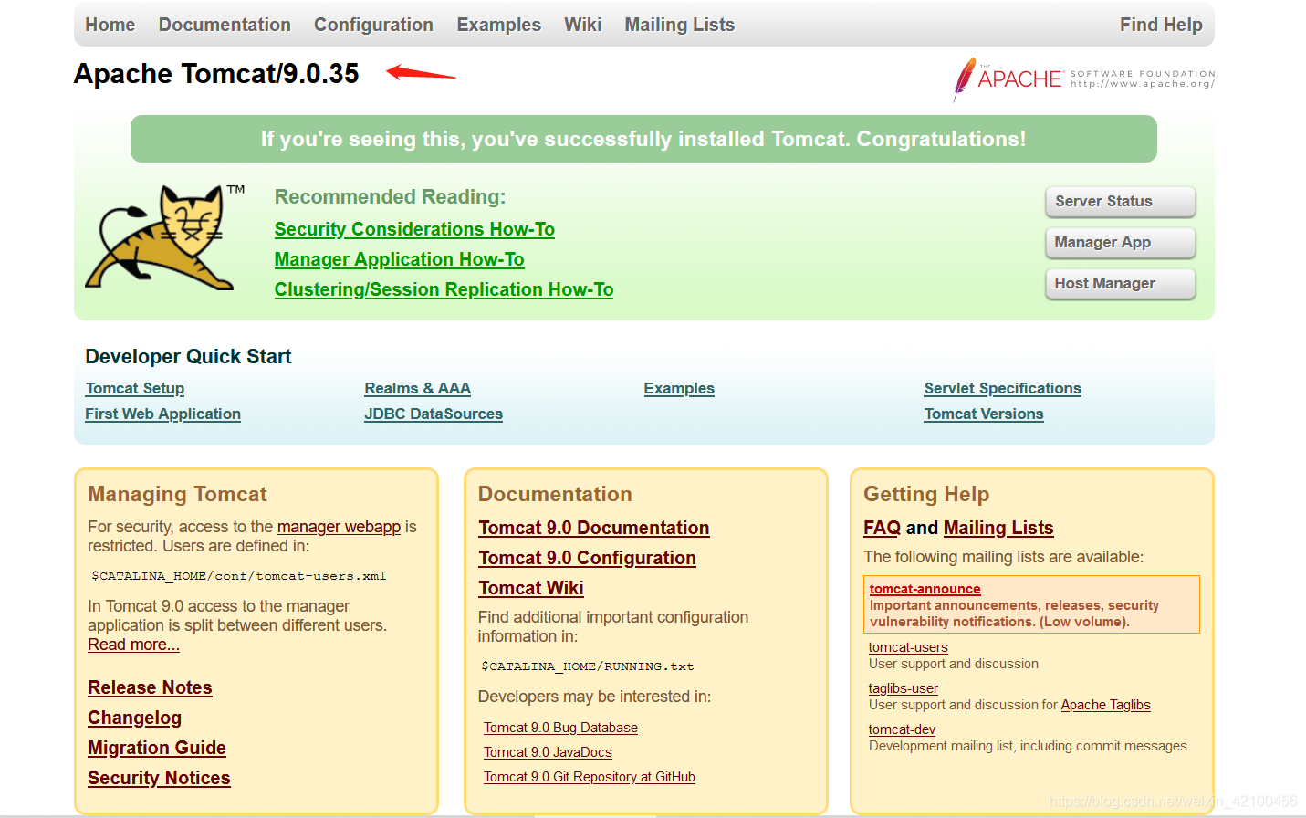
Task: Click the Apache Tomcat/9.0.35 version heading
Action: click(216, 73)
